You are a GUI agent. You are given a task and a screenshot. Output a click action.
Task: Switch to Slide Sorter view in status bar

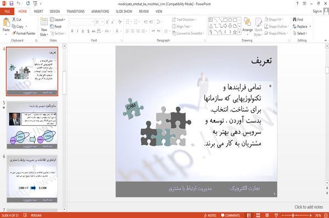tap(258, 215)
